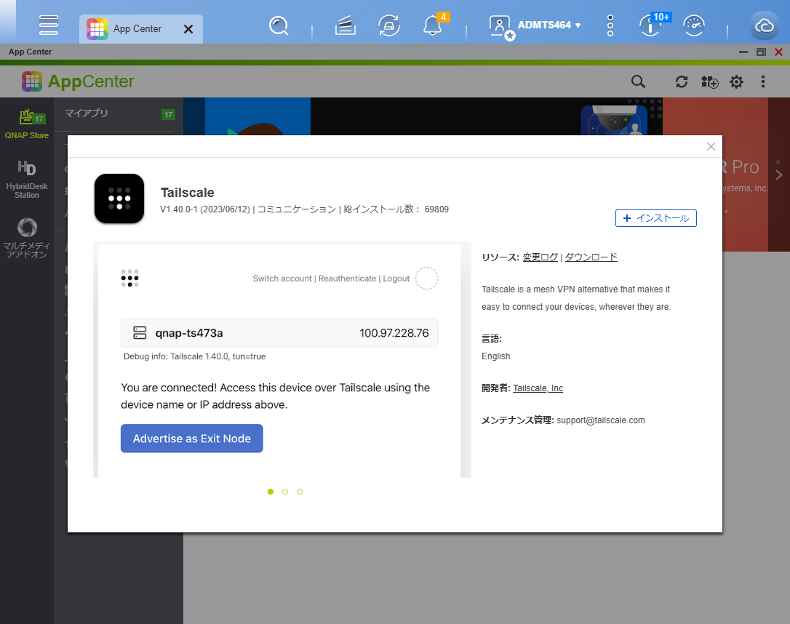Switch to the App Center tab
Screen dimensions: 790x624
(x=137, y=29)
